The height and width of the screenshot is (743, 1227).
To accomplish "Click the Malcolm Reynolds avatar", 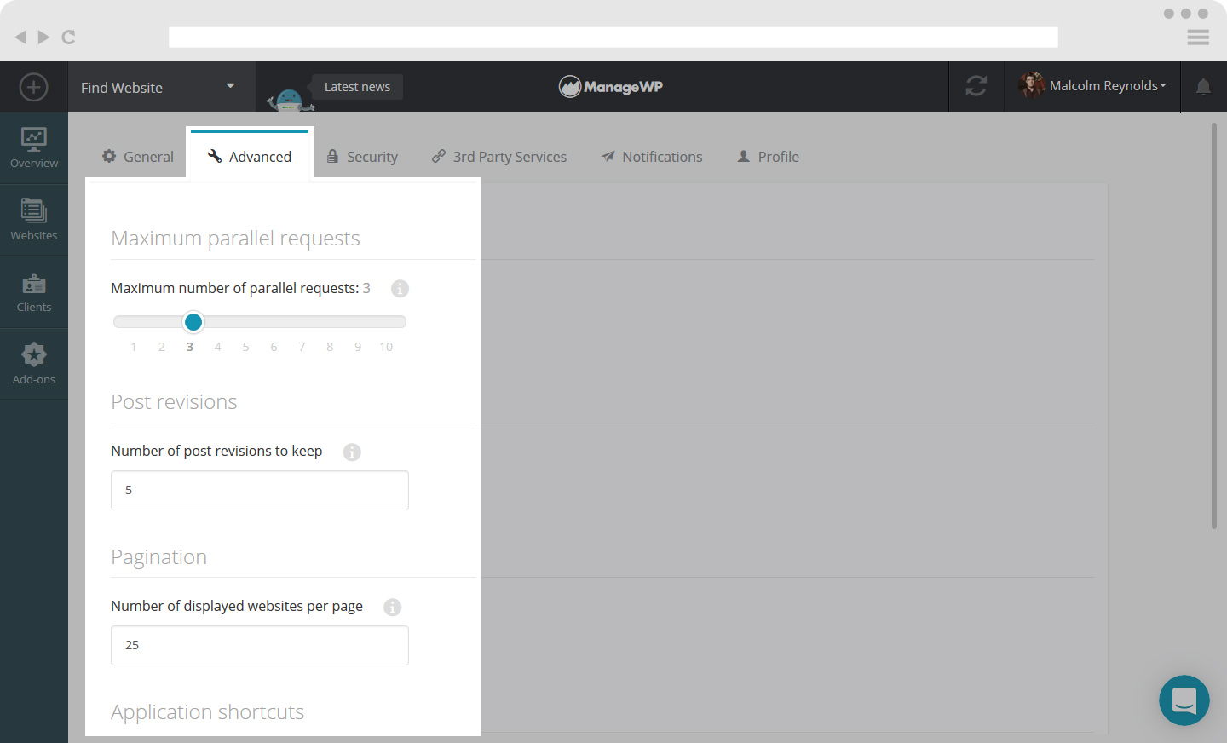I will click(1031, 85).
